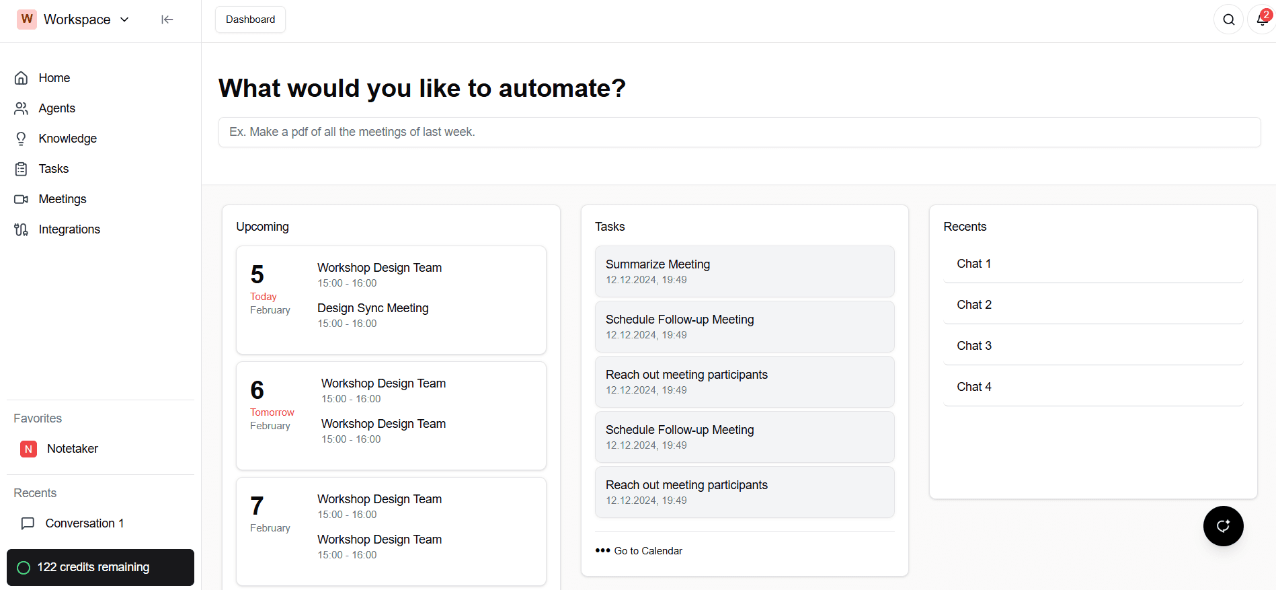Click the Go to Calendar link
The height and width of the screenshot is (590, 1276).
(648, 551)
